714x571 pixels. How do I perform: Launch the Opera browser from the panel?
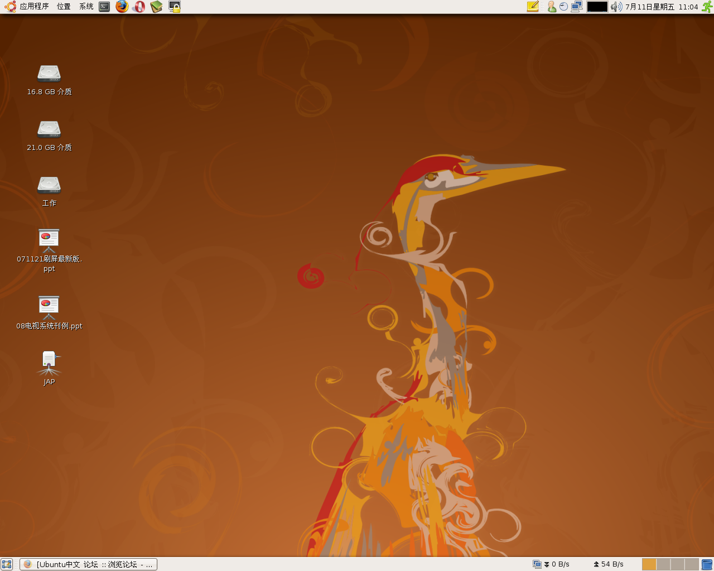(x=139, y=7)
